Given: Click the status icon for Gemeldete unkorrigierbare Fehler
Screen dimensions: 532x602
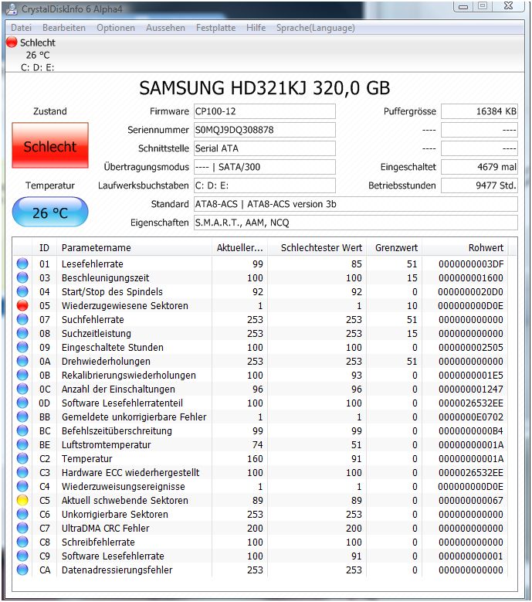Looking at the screenshot, I should tap(22, 417).
